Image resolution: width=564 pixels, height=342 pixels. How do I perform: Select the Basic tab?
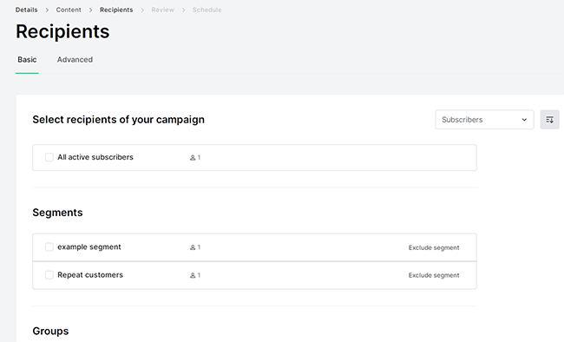[27, 60]
